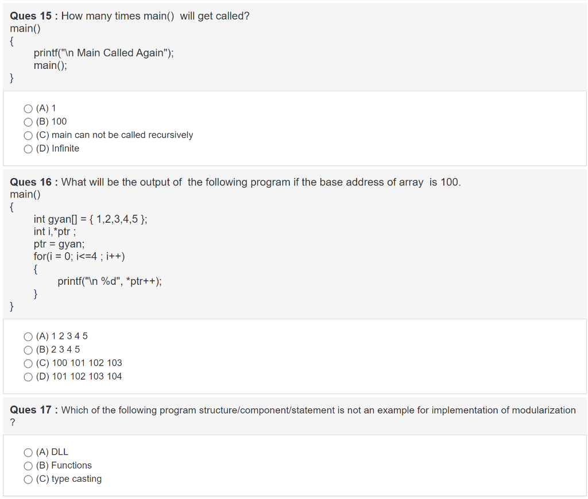Choose option (B) Functions for Ques 17

point(28,466)
